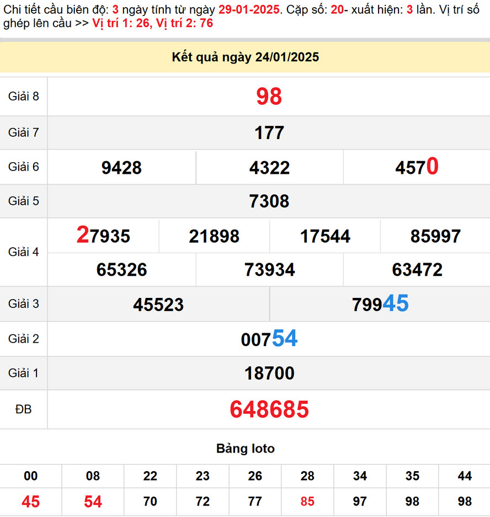Click Giải 7 result 177

(269, 133)
